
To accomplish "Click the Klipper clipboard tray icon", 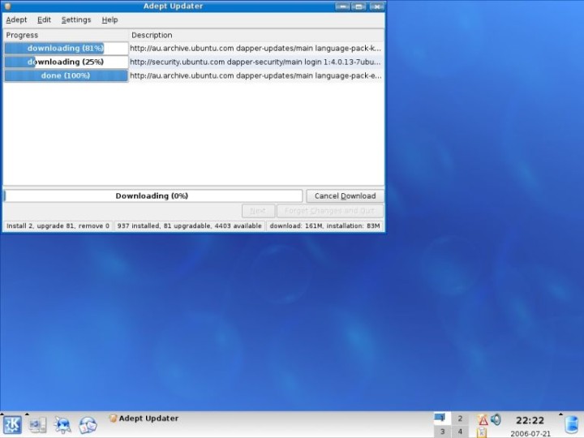I will coord(482,432).
